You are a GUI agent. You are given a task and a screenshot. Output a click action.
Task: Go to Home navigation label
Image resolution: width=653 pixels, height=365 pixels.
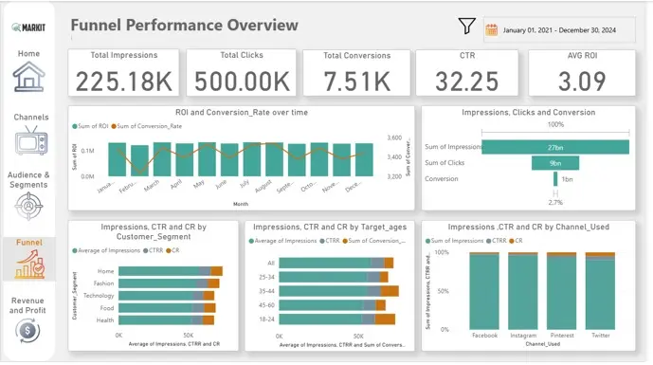(28, 53)
